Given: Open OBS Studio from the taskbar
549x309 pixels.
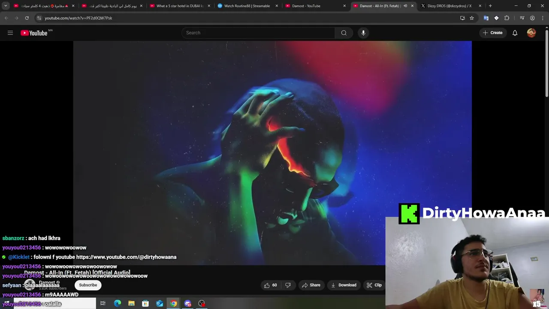Looking at the screenshot, I should 202,303.
